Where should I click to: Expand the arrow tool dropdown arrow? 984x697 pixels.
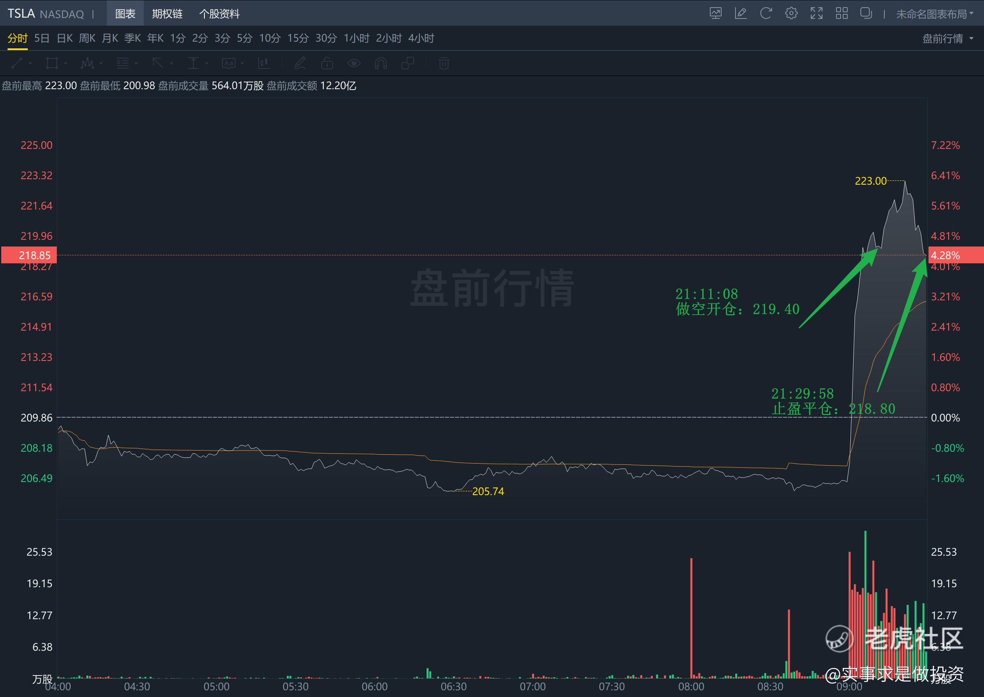click(x=172, y=64)
